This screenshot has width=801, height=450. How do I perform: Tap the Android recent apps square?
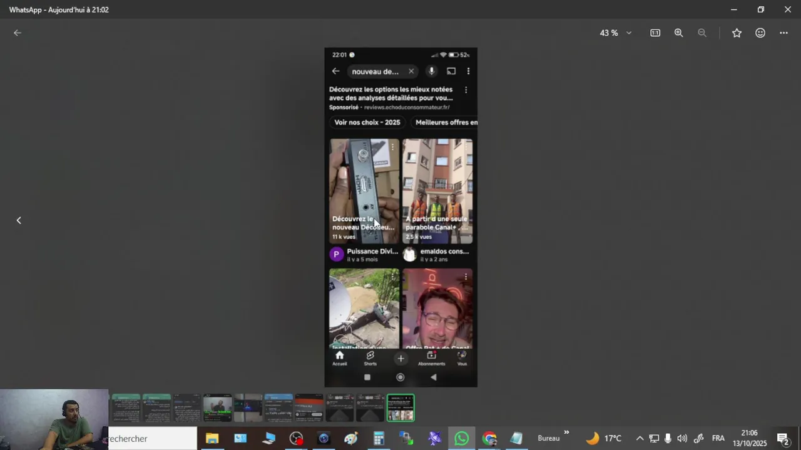[367, 377]
